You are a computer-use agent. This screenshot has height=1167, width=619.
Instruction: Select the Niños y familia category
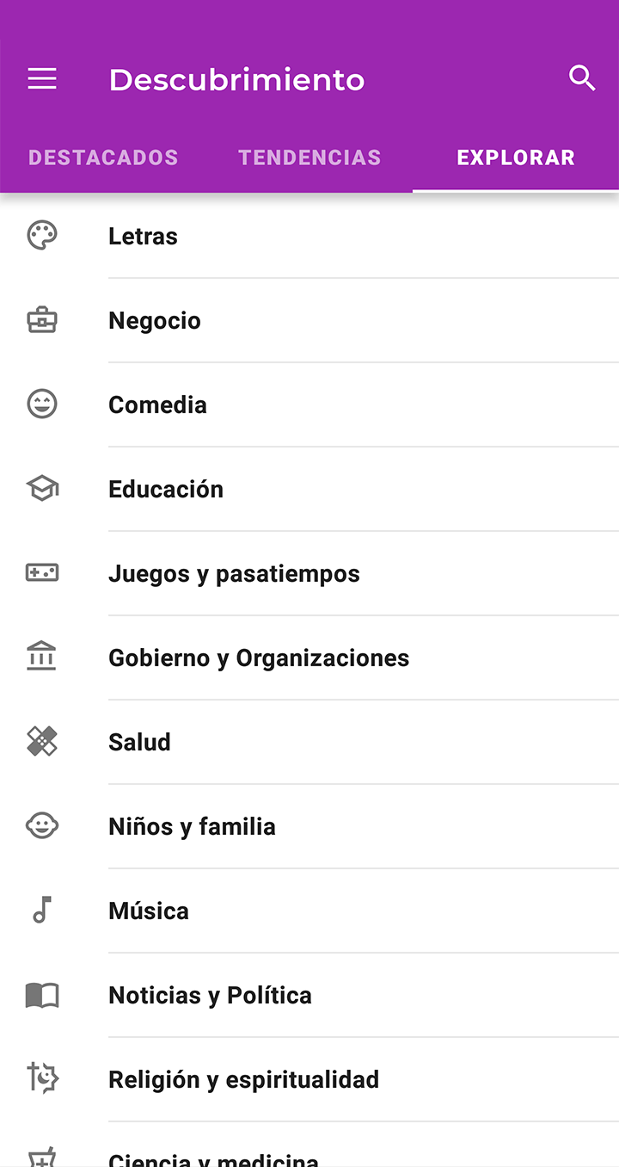coord(192,826)
